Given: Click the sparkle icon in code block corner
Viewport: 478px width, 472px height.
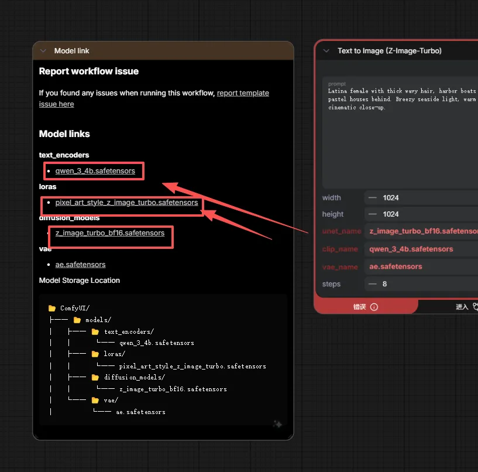Looking at the screenshot, I should click(277, 424).
